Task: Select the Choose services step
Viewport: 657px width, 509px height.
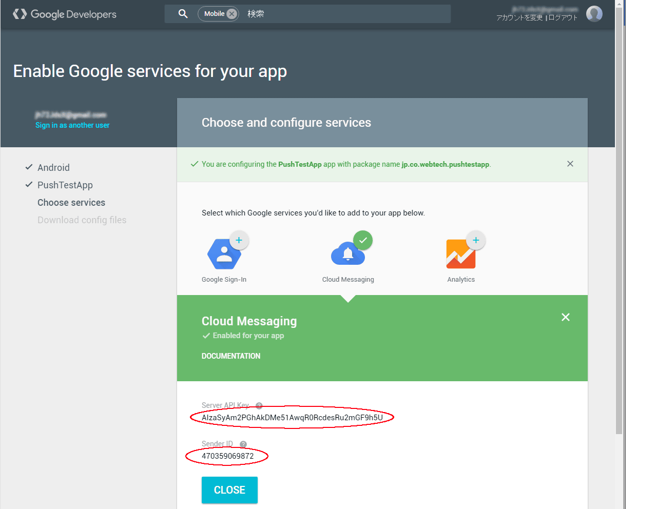Action: click(71, 203)
